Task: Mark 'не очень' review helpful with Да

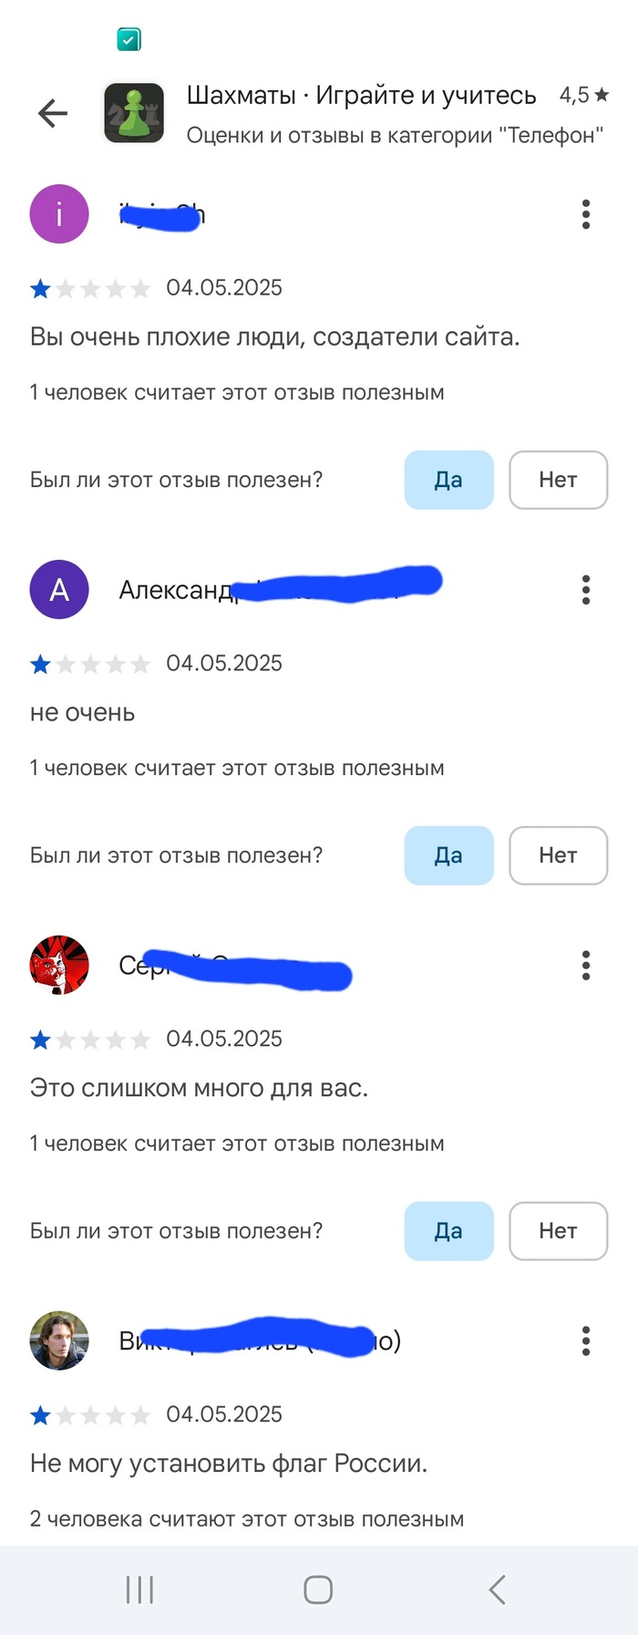Action: tap(448, 855)
